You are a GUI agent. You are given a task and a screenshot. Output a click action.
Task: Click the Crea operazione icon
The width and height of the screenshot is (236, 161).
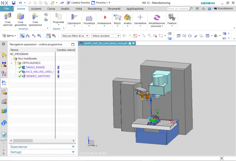35,16
